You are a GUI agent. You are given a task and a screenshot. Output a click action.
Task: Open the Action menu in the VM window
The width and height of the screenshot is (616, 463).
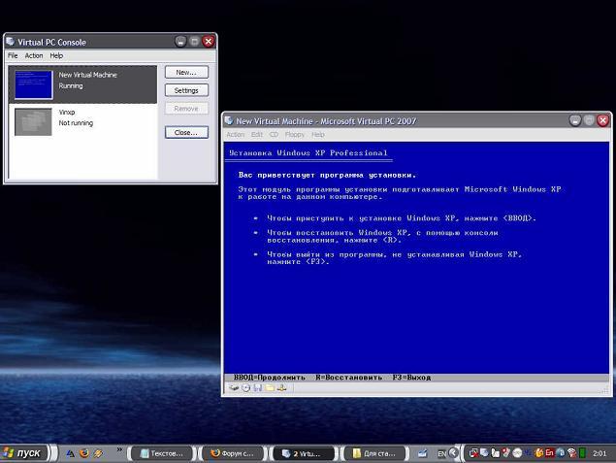[236, 134]
